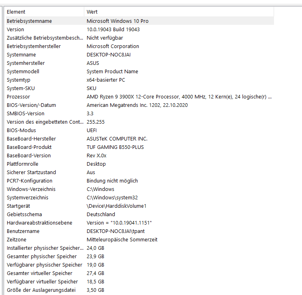This screenshot has width=302, height=295.
Task: Select the BaseBoard-Produkt row
Action: click(x=140, y=147)
